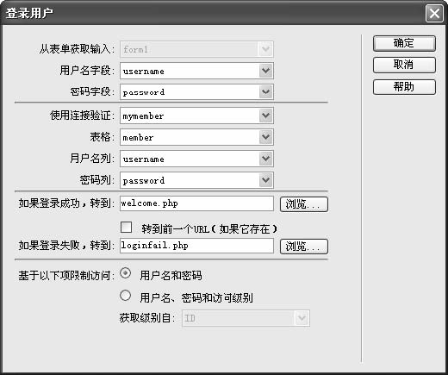Screen dimensions: 448x375
Task: Expand the 密码列 password dropdown
Action: pyautogui.click(x=265, y=180)
